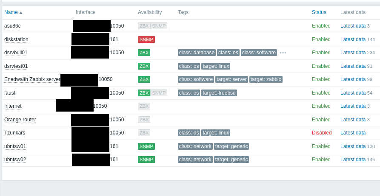Click the grey SNMP badge for asu86c
This screenshot has width=380, height=196.
pyautogui.click(x=159, y=26)
